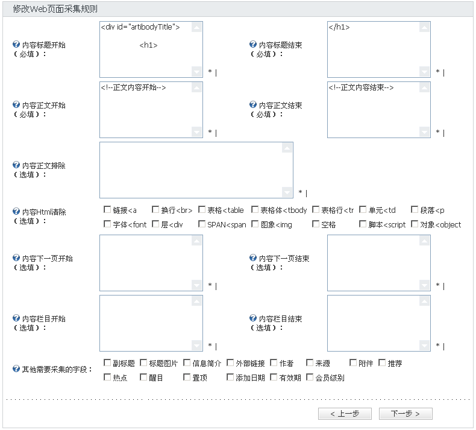Click inside 内容下一页开始 text area
The image size is (476, 430).
pyautogui.click(x=146, y=263)
